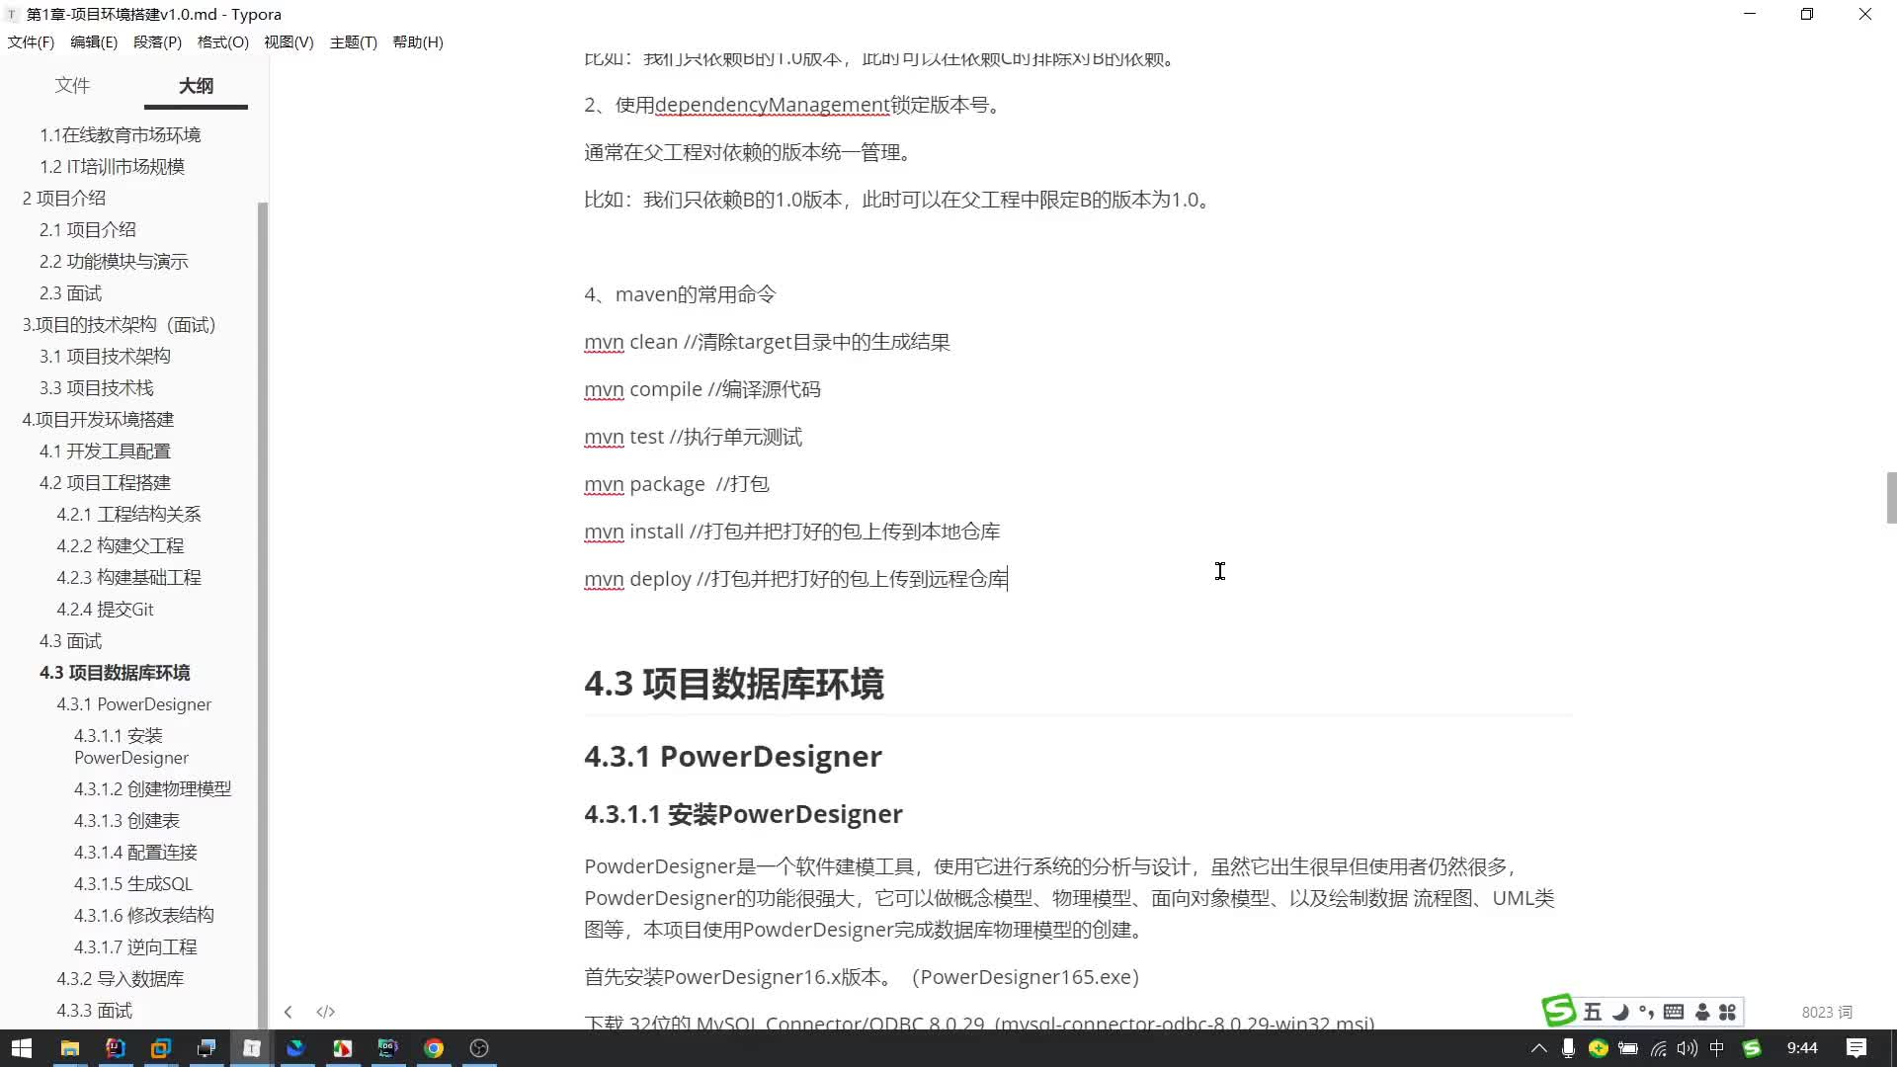
Task: Select 4.3 项目数据库环境 in outline
Action: (x=115, y=672)
